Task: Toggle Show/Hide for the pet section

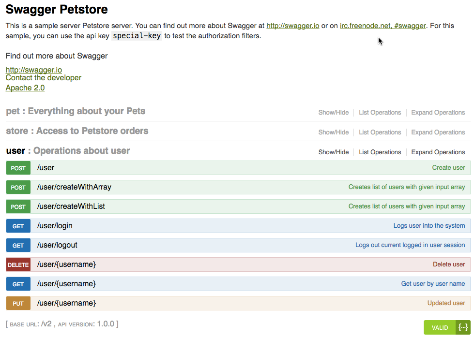Action: click(x=333, y=112)
